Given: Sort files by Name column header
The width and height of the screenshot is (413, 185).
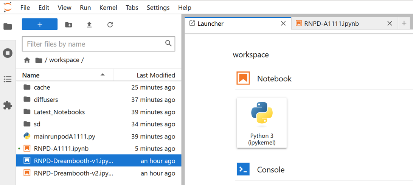Looking at the screenshot, I should click(31, 75).
